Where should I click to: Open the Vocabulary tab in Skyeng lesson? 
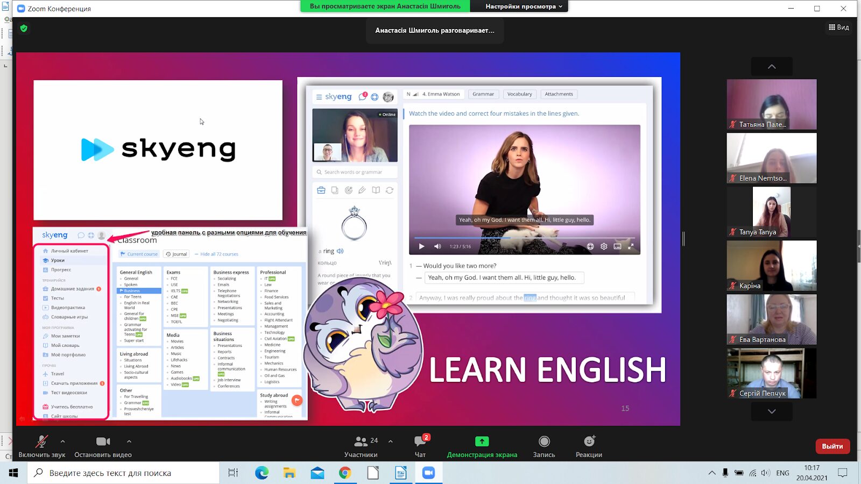519,94
